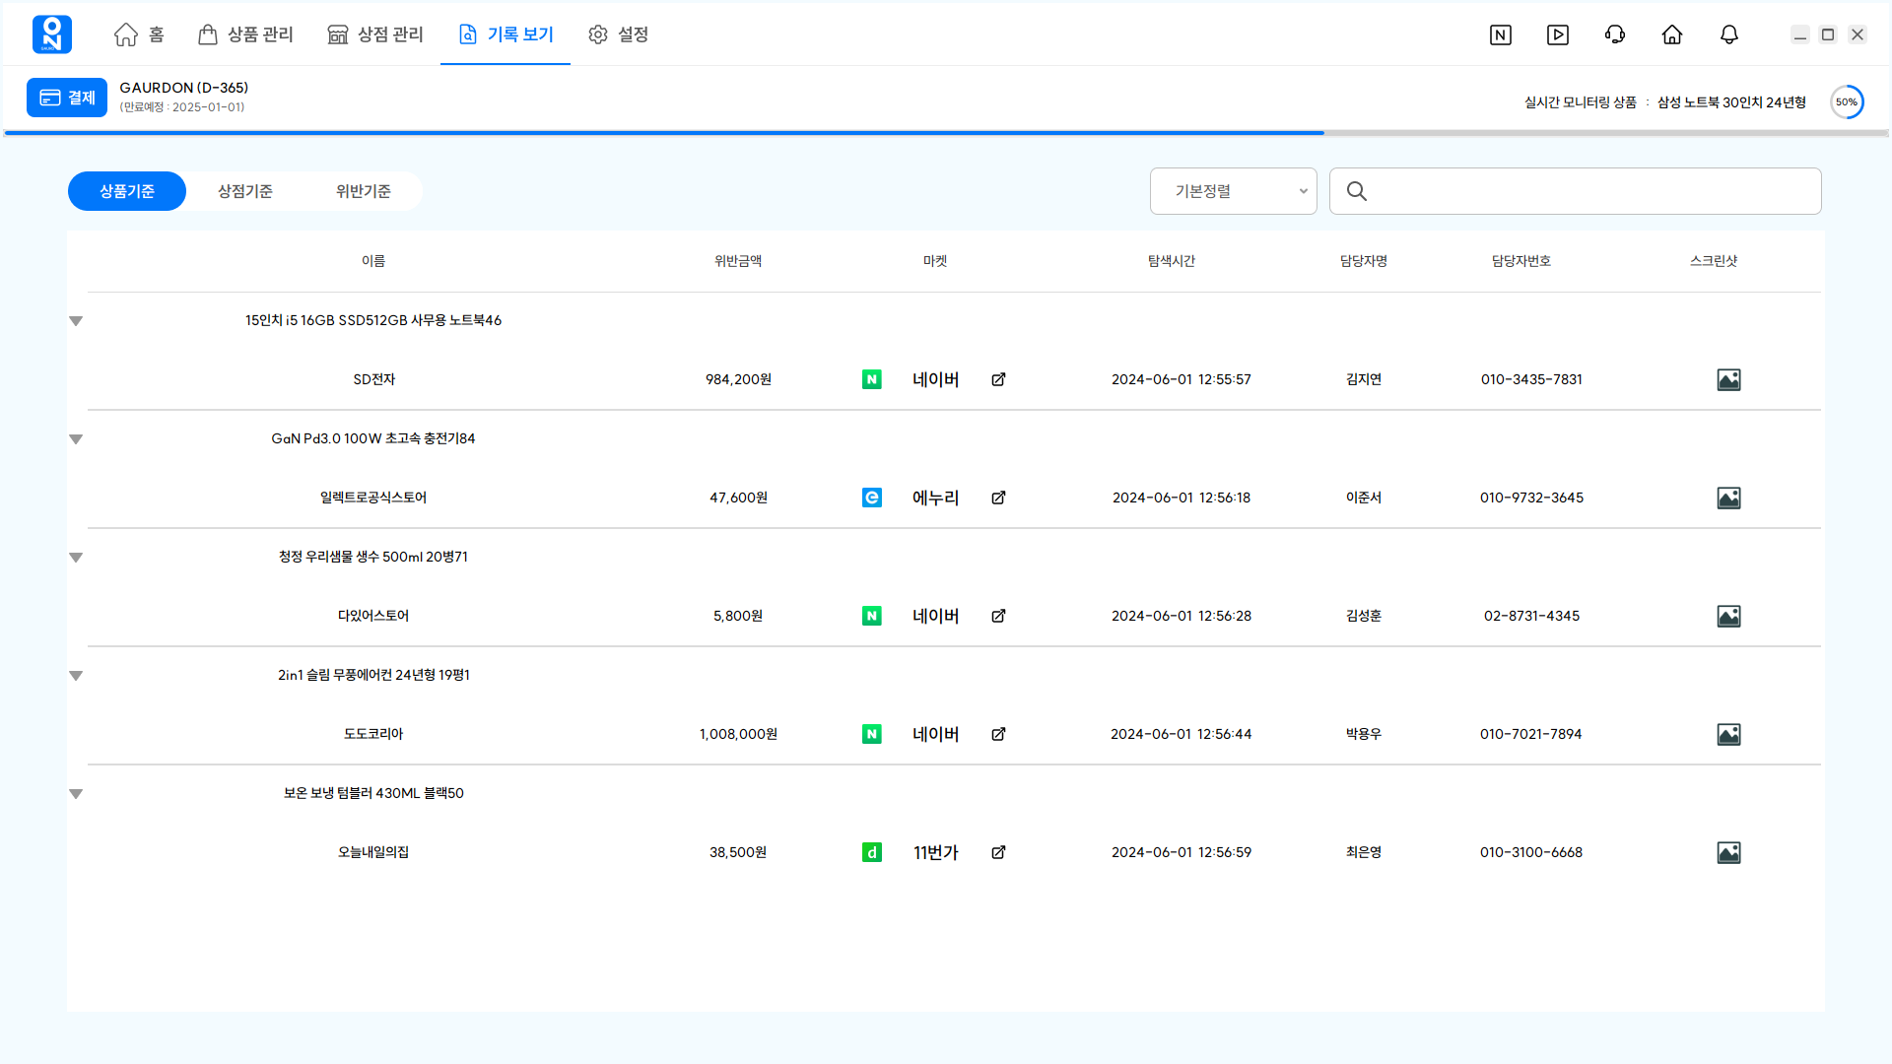Collapse the 보온 보냉 텀블러 row
Image resolution: width=1892 pixels, height=1064 pixels.
[x=76, y=794]
